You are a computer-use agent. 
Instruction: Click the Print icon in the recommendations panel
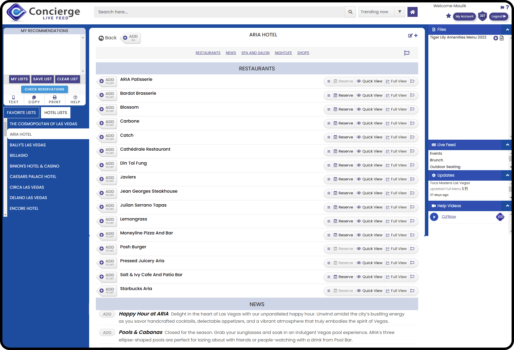click(x=55, y=97)
